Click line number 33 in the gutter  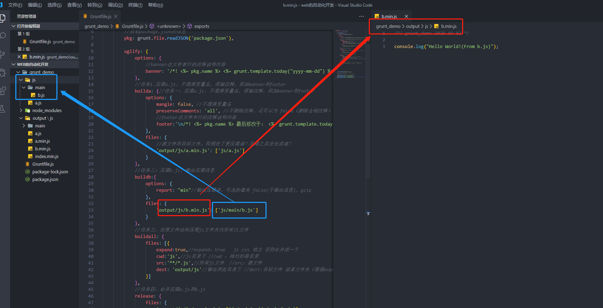coord(91,210)
